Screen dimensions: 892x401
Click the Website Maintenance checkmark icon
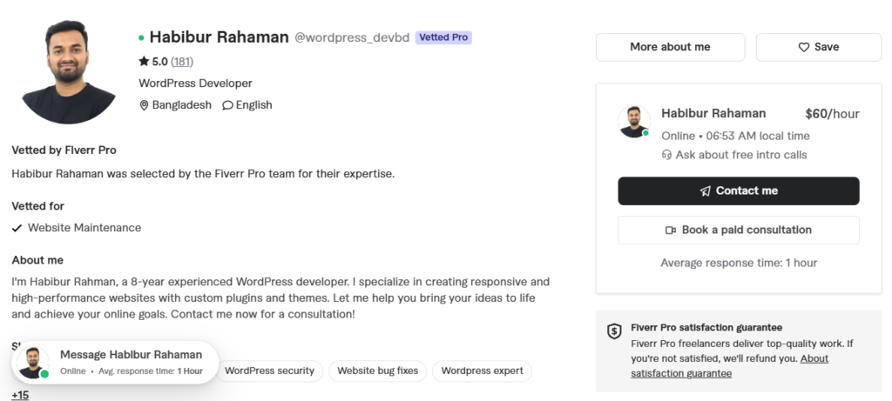point(17,228)
